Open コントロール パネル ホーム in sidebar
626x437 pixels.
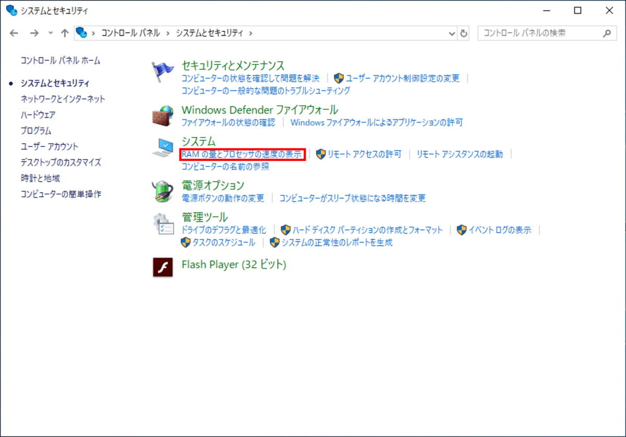(x=61, y=60)
